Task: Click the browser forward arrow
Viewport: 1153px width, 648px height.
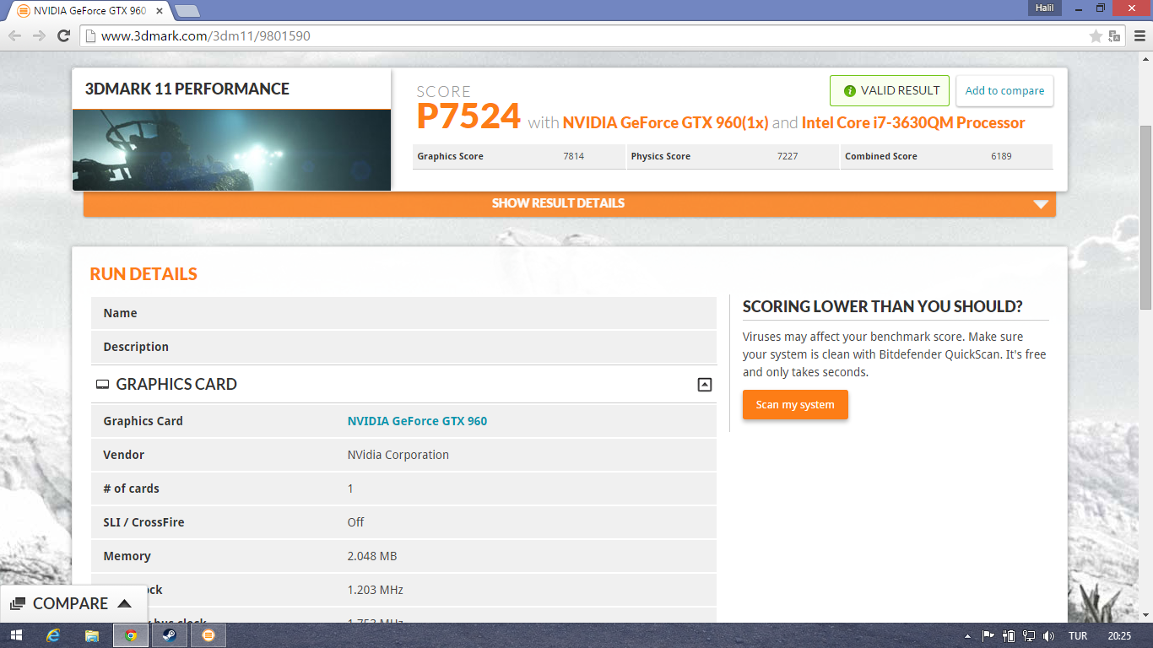Action: (39, 35)
